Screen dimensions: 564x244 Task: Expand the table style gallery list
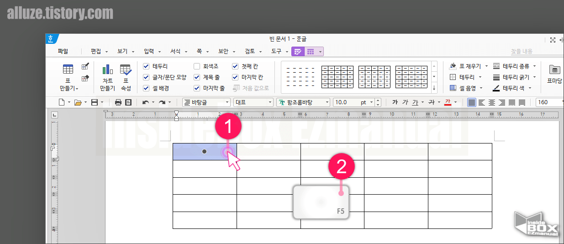click(434, 88)
